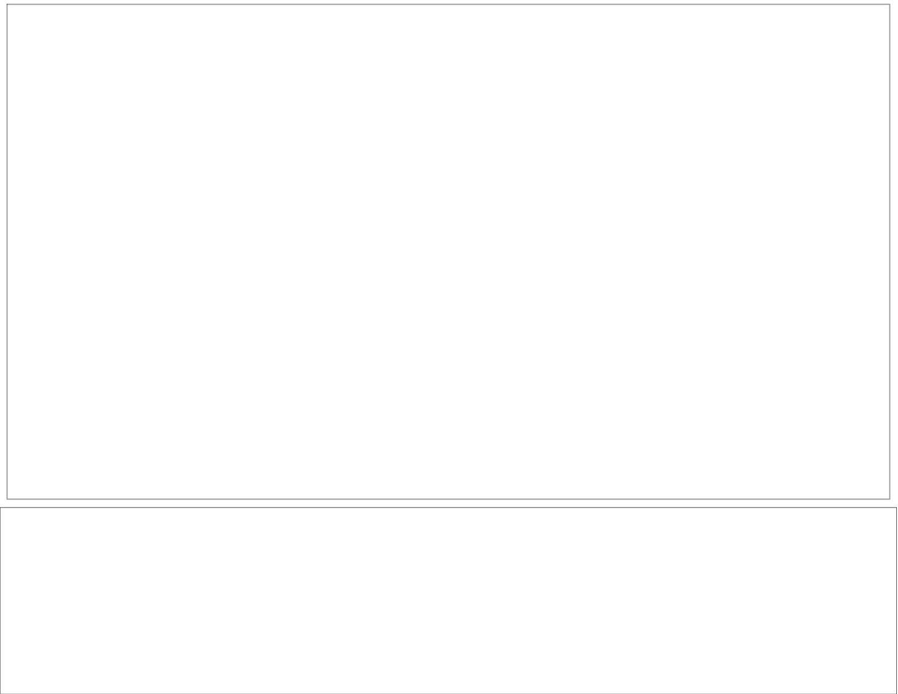Focus the empty lower text area

pos(448,600)
